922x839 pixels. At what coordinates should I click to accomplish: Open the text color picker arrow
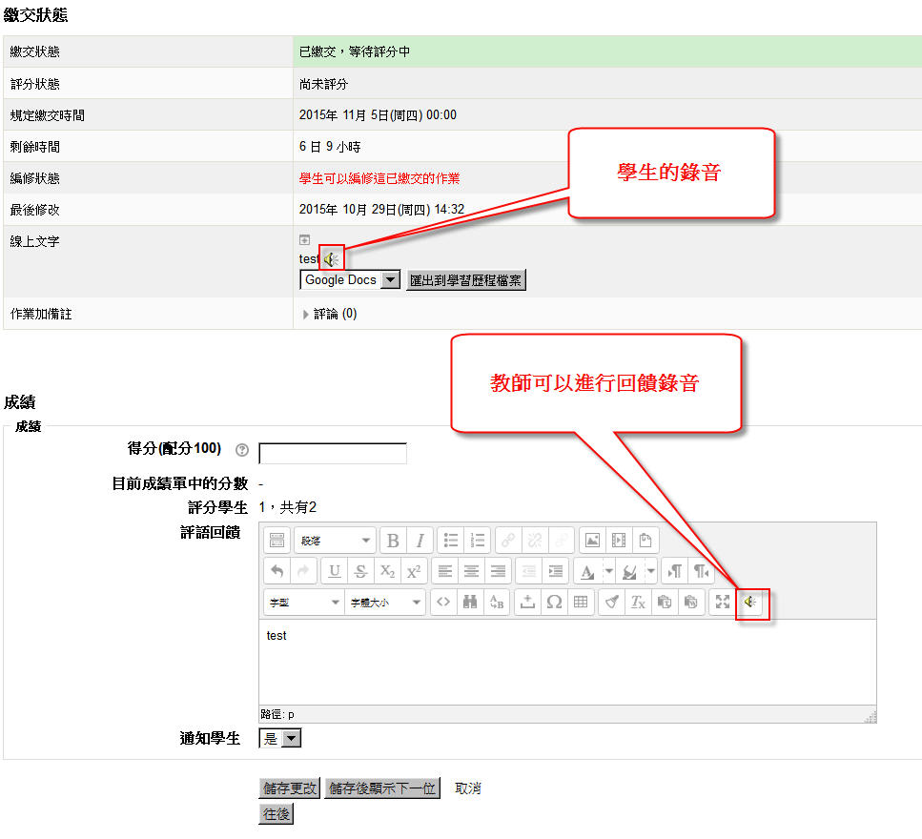point(610,572)
